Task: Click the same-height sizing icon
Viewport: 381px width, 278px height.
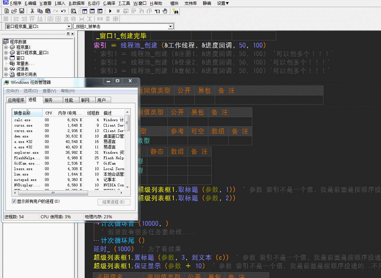Action: (108, 19)
